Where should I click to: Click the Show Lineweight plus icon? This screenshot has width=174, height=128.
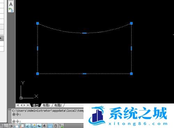[45, 126]
